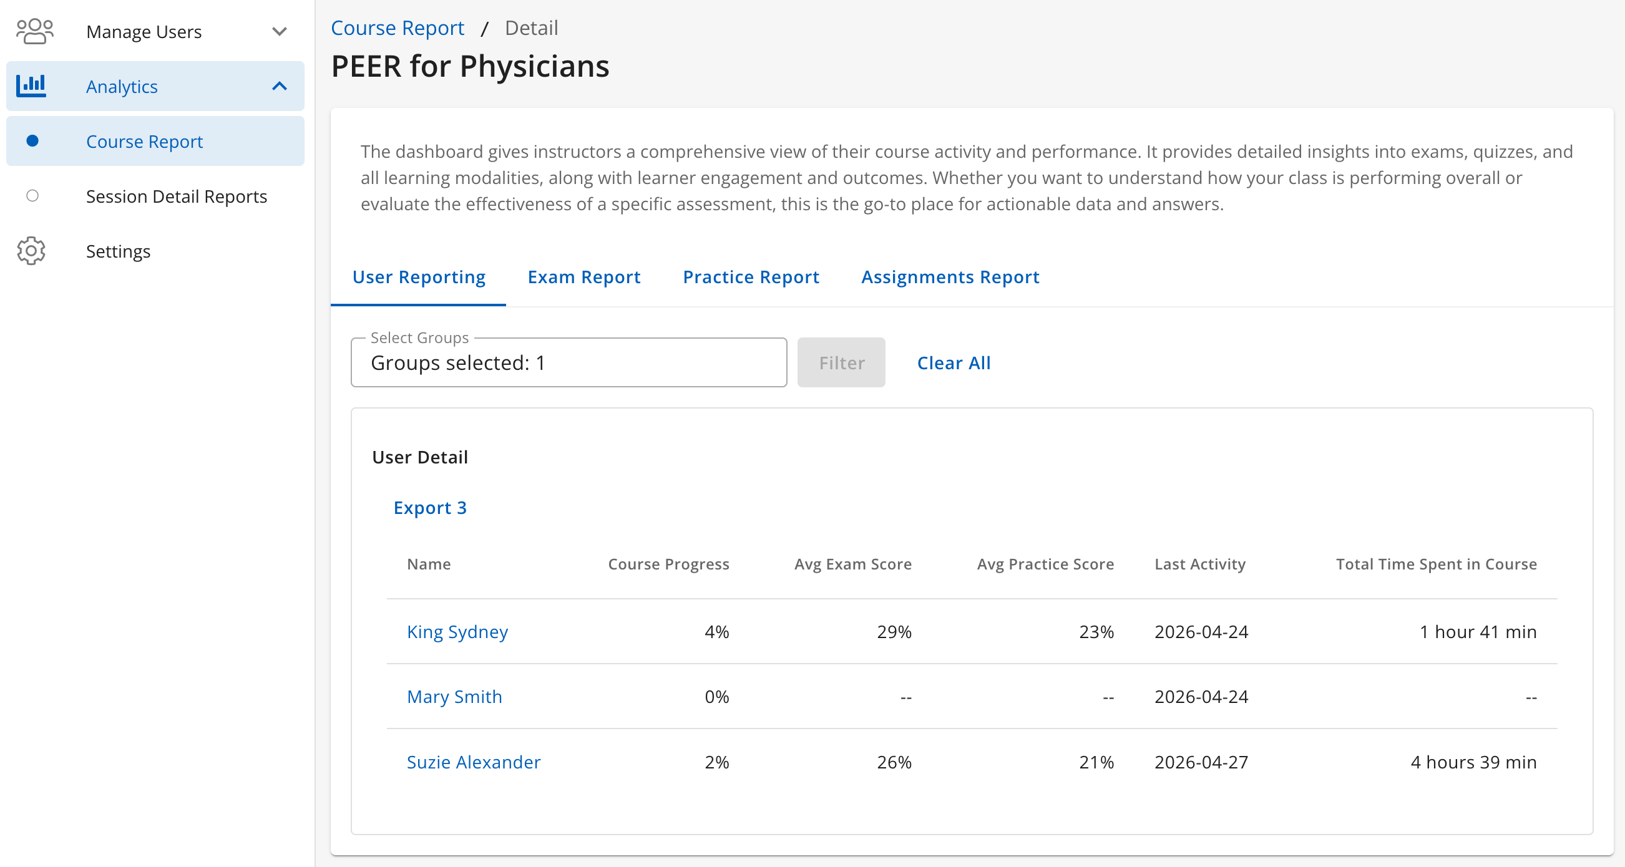This screenshot has width=1625, height=867.
Task: Select the User Reporting tab
Action: [419, 277]
